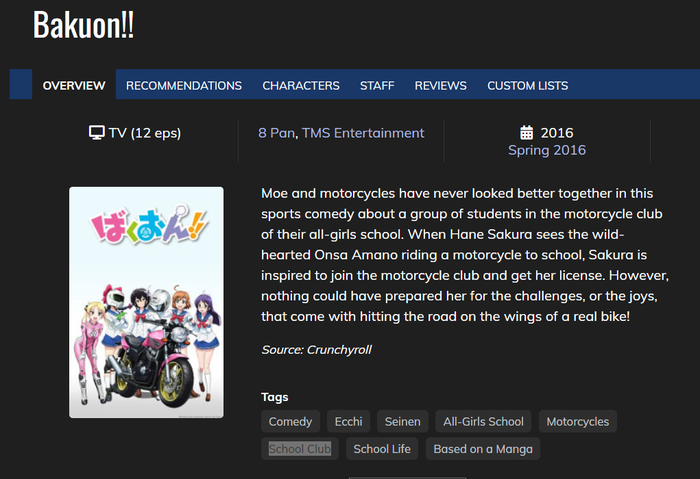Choose the Seinen tag
Viewport: 700px width, 479px height.
(402, 422)
